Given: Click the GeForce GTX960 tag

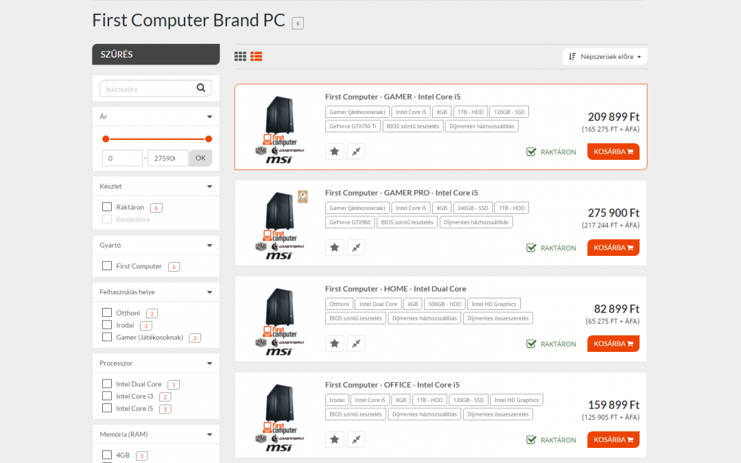Looking at the screenshot, I should pos(350,222).
